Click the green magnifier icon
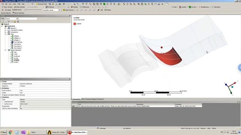This screenshot has width=241, height=135. [145, 4]
